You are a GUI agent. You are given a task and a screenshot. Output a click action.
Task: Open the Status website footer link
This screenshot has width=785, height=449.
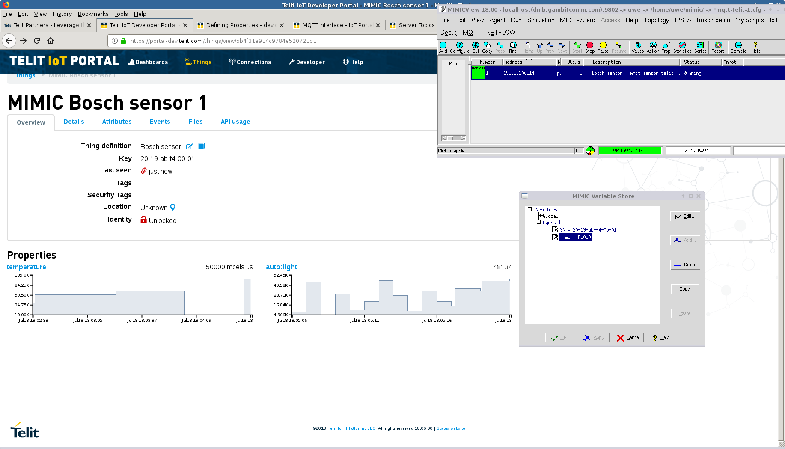tap(451, 428)
